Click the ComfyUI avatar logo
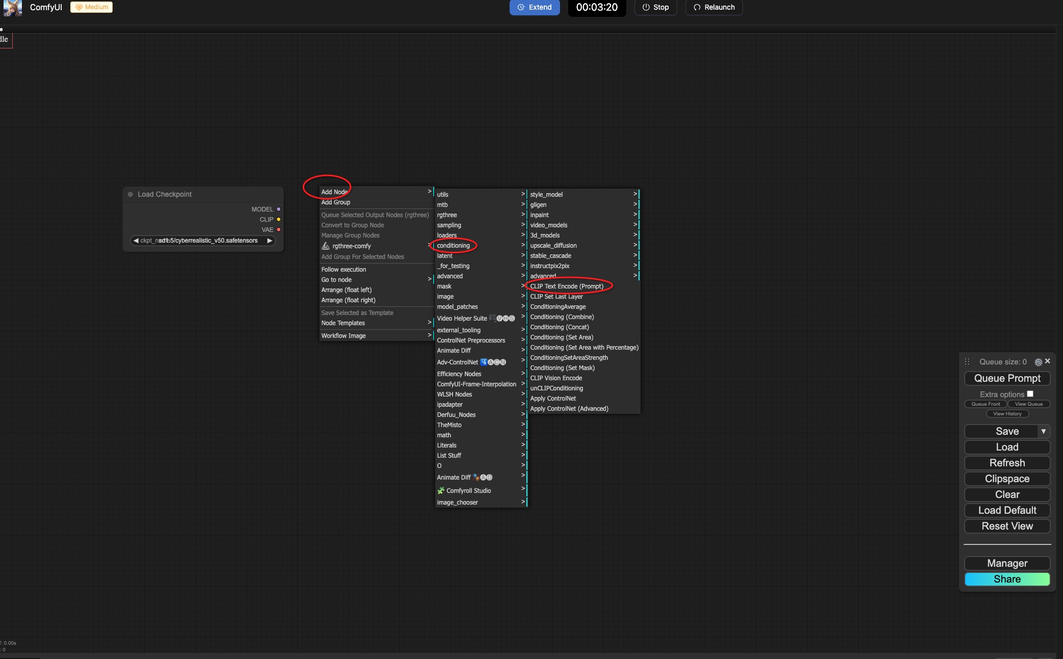Screen dimensions: 1063x659 (x=12, y=8)
